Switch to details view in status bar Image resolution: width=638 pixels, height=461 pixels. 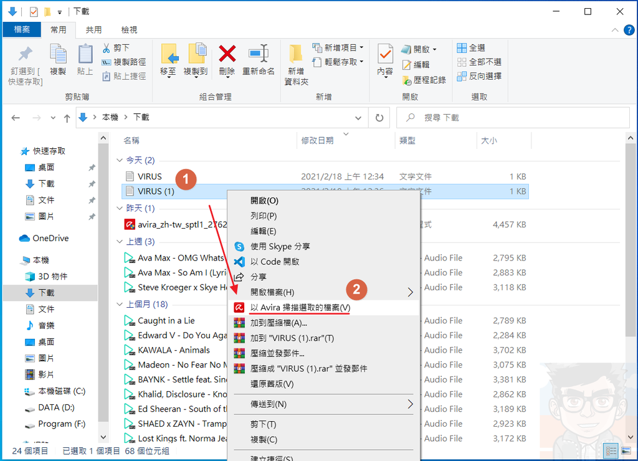(x=611, y=451)
